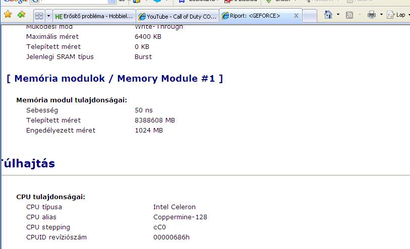Click the Engedélyezett méret label
Screen dimensions: 410x249
(x=61, y=131)
